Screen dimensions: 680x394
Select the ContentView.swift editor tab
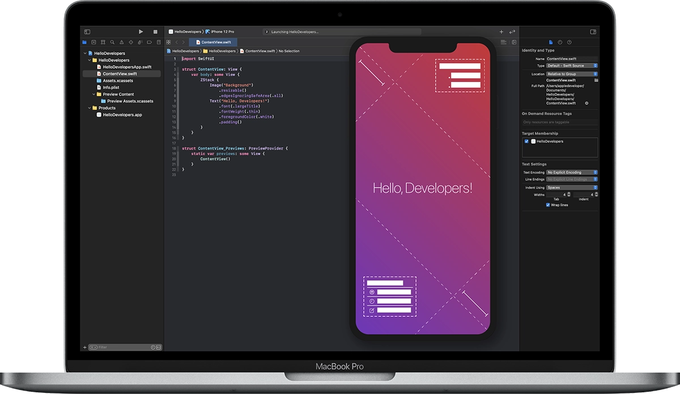[212, 42]
